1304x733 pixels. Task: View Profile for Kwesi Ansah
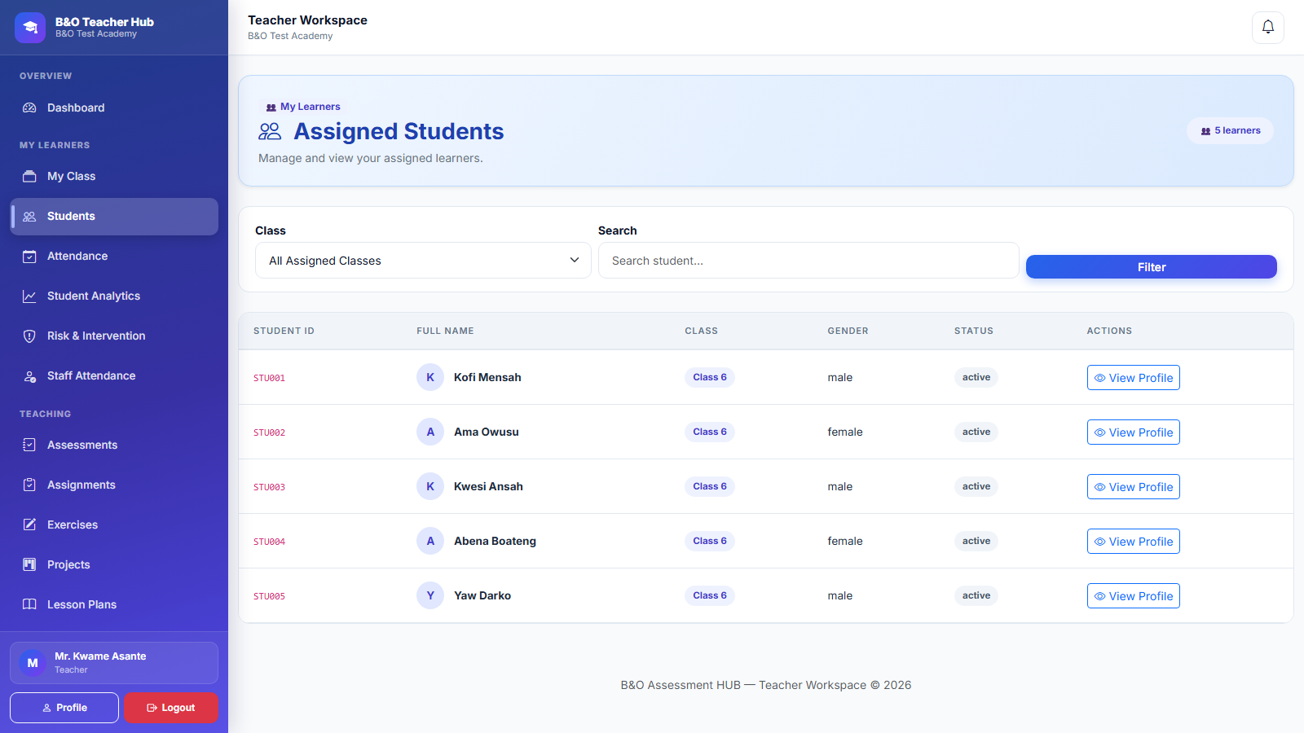tap(1134, 487)
